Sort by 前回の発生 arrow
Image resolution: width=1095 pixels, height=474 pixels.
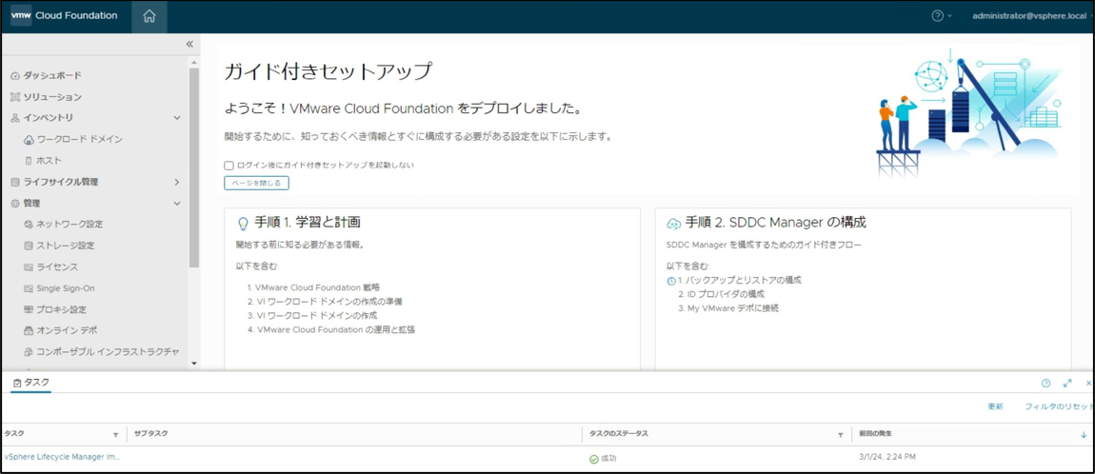tap(1084, 434)
